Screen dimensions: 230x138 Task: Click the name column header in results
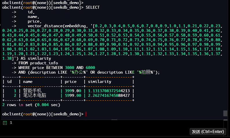(28, 81)
